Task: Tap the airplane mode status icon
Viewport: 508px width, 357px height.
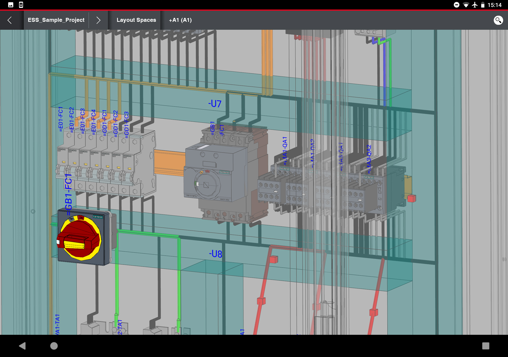Action: click(475, 5)
